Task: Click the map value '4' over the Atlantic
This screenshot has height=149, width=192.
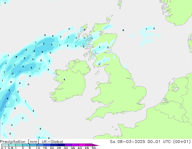Action: pos(31,68)
